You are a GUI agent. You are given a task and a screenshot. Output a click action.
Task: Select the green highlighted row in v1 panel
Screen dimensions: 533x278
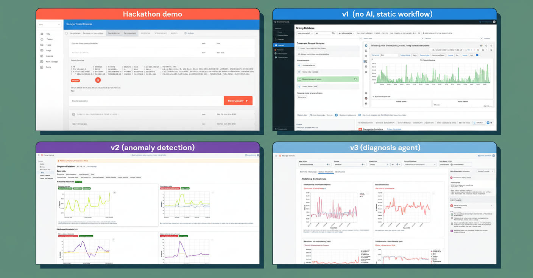pos(327,79)
